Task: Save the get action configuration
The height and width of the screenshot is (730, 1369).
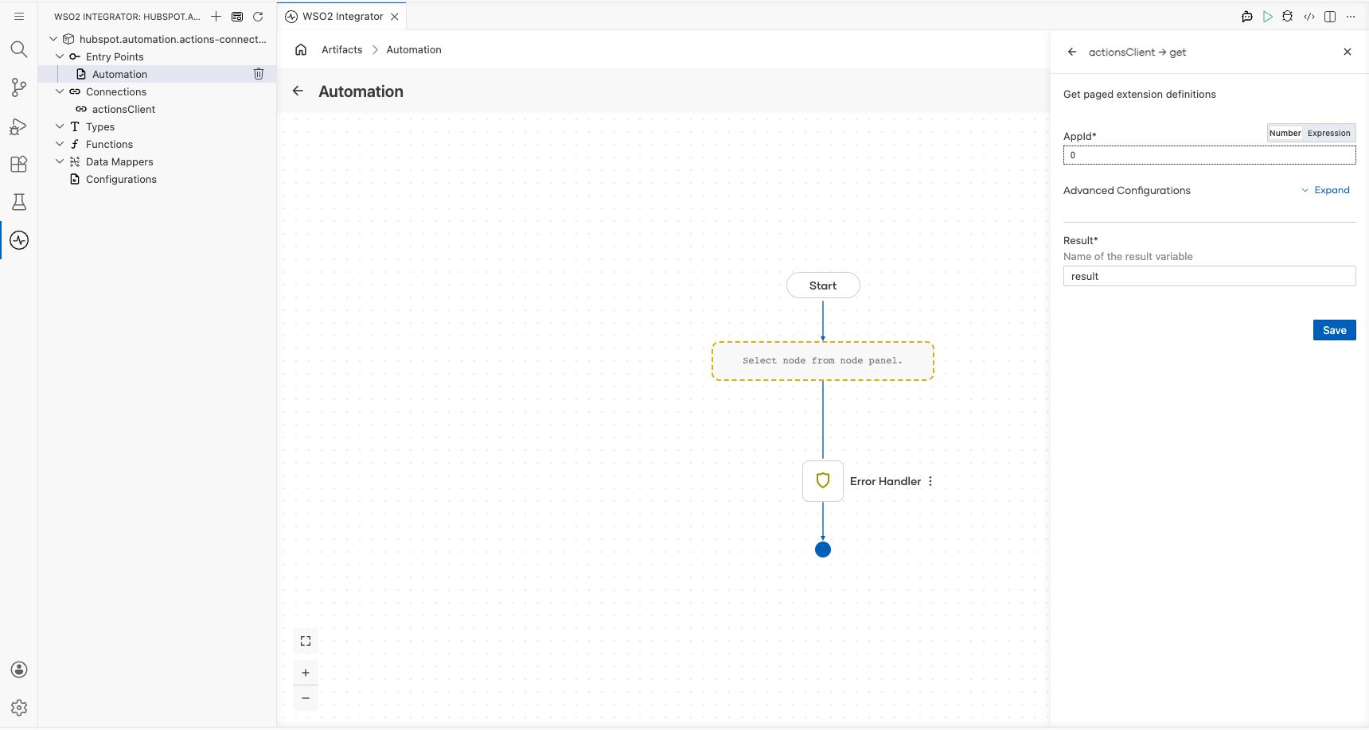Action: pyautogui.click(x=1335, y=330)
